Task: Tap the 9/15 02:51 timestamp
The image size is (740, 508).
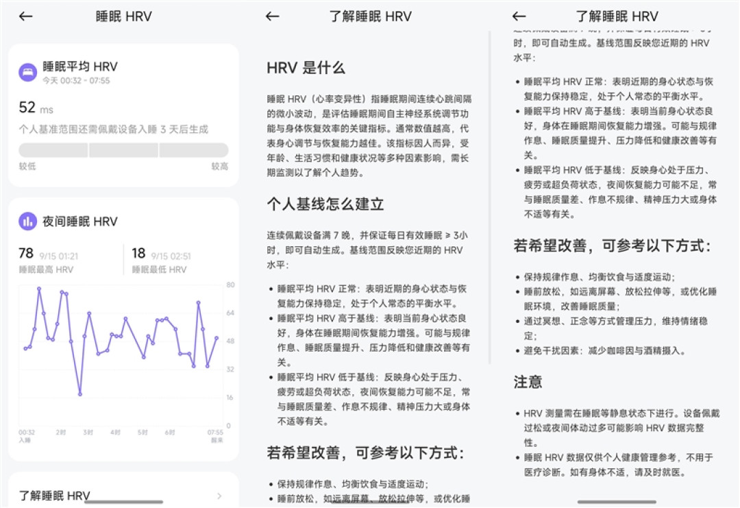Action: 171,256
